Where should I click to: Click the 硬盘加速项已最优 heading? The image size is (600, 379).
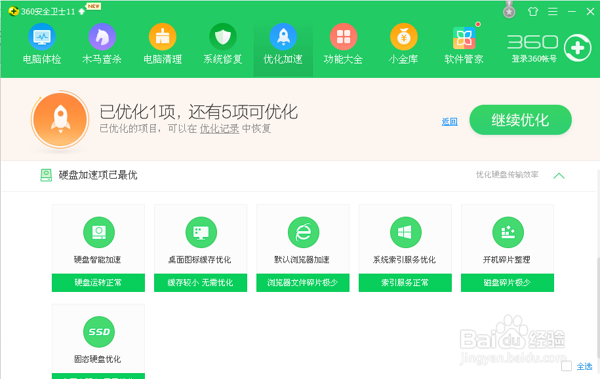pyautogui.click(x=98, y=175)
